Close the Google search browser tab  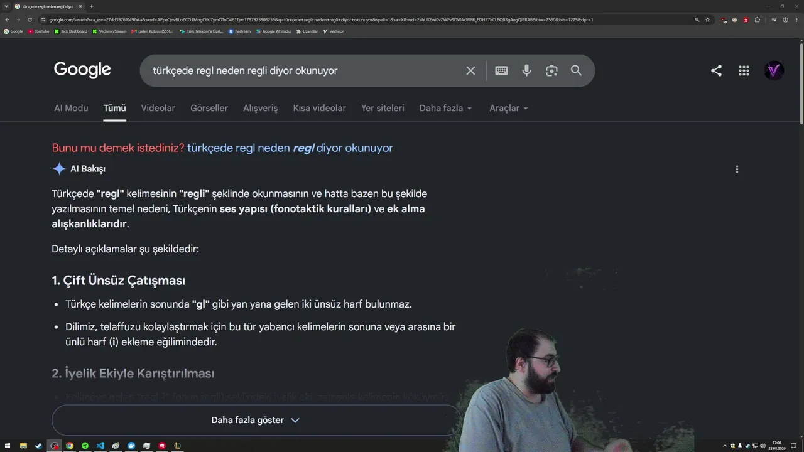point(80,6)
